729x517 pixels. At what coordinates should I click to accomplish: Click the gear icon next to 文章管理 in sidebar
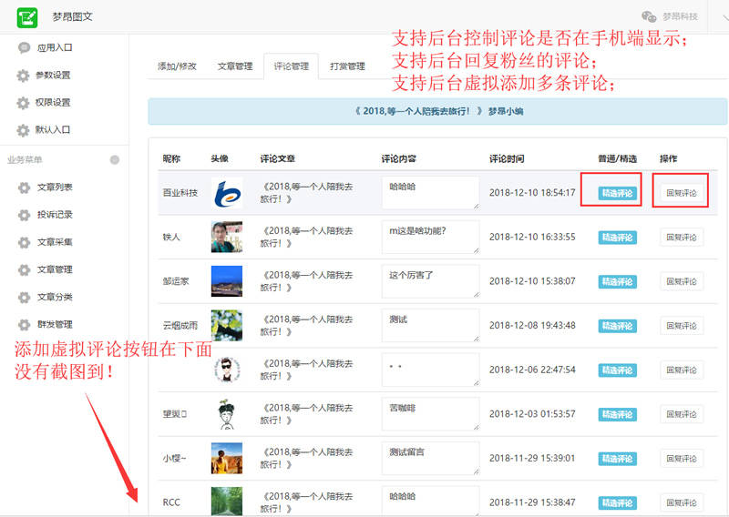click(x=25, y=269)
